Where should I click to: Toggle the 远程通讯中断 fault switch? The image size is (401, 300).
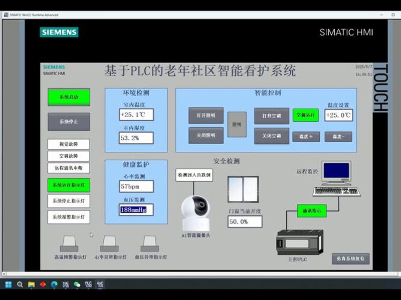(x=69, y=168)
